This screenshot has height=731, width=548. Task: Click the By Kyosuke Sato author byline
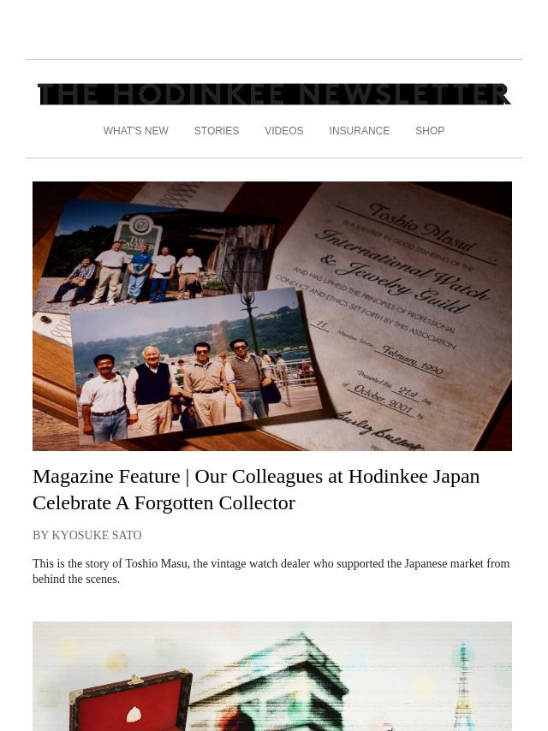[x=87, y=535]
